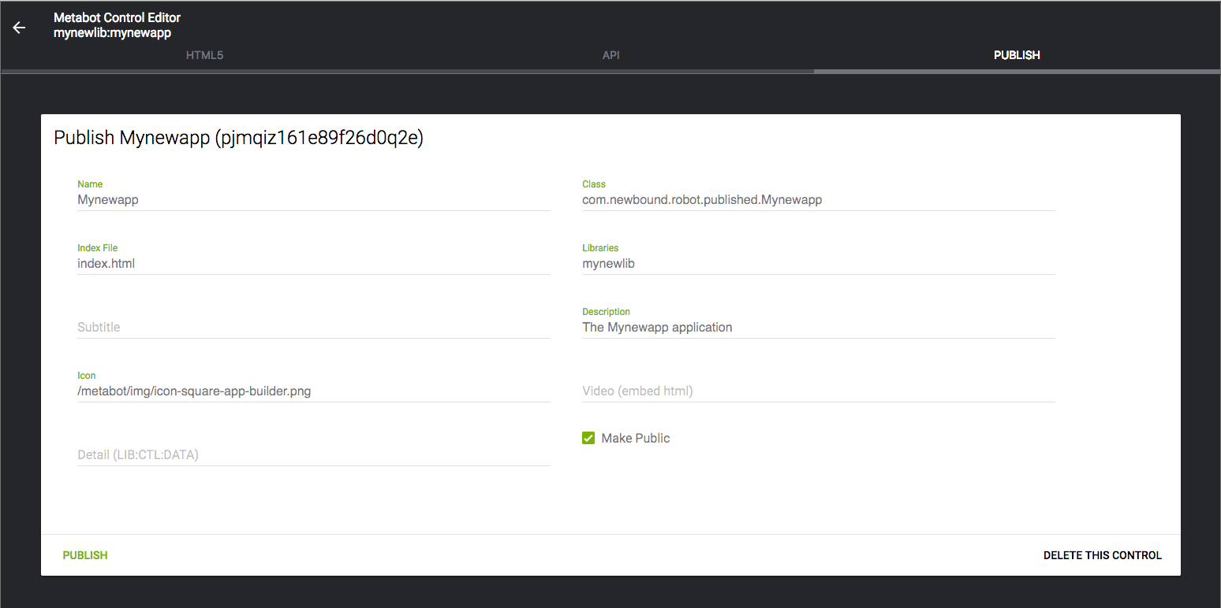Select the PUBLISH tab
Viewport: 1221px width, 608px height.
click(1017, 55)
